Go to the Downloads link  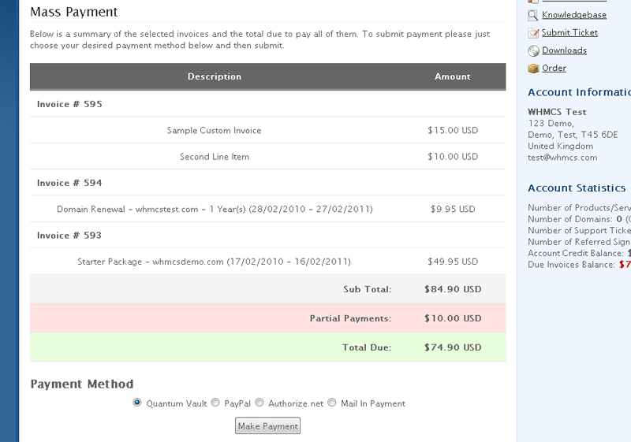tap(564, 50)
